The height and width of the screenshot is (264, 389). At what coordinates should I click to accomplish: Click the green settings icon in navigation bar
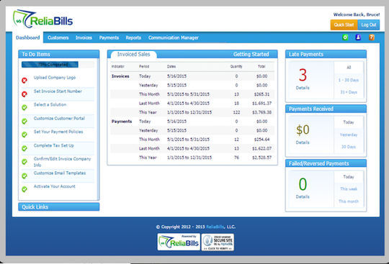tap(345, 37)
